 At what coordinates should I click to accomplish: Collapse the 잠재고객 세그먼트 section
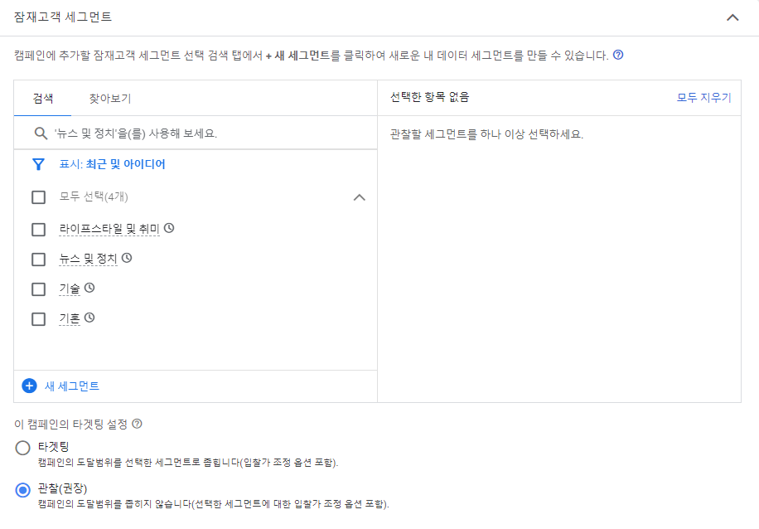point(732,17)
